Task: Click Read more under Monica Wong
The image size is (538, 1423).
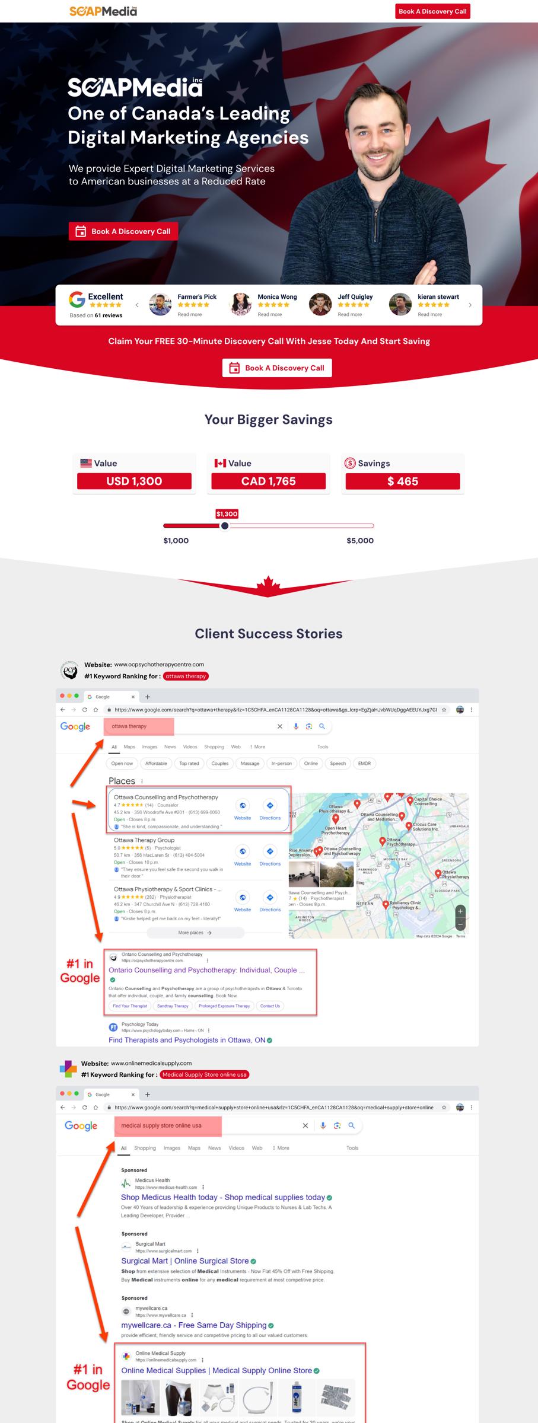Action: 270,315
